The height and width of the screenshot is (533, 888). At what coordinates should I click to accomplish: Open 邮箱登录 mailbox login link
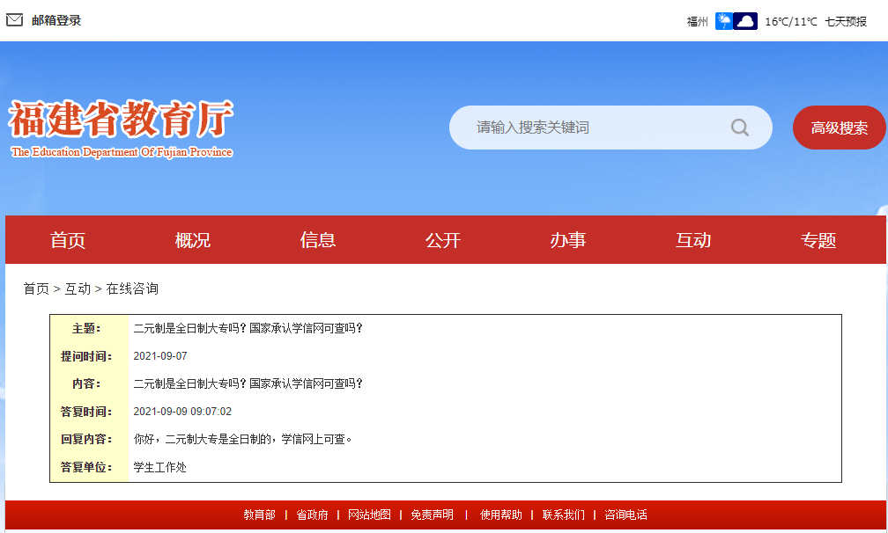pyautogui.click(x=56, y=20)
